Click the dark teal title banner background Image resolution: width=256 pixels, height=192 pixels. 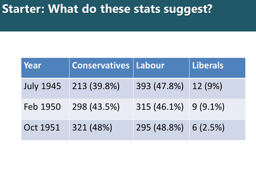128,24
